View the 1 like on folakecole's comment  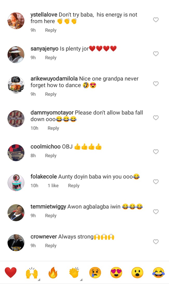tap(53, 185)
